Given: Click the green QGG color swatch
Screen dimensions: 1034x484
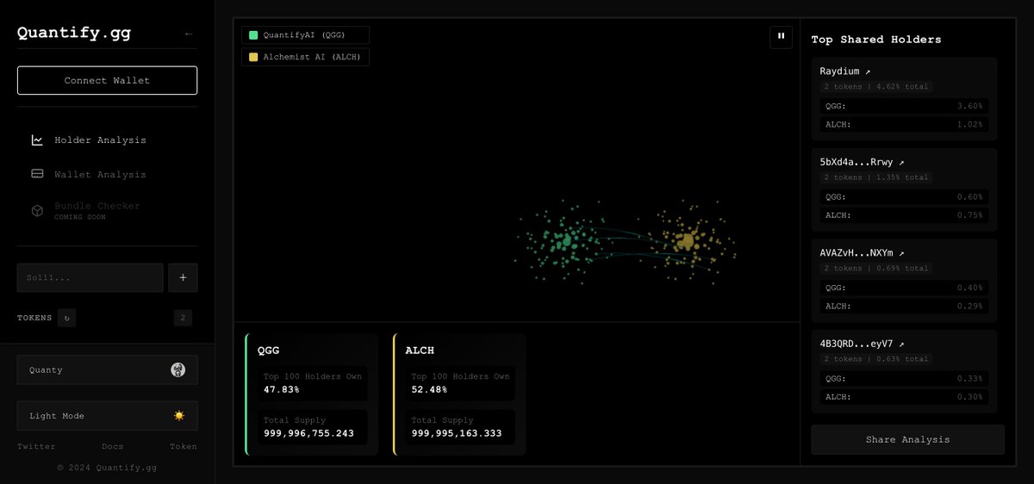Looking at the screenshot, I should point(253,35).
